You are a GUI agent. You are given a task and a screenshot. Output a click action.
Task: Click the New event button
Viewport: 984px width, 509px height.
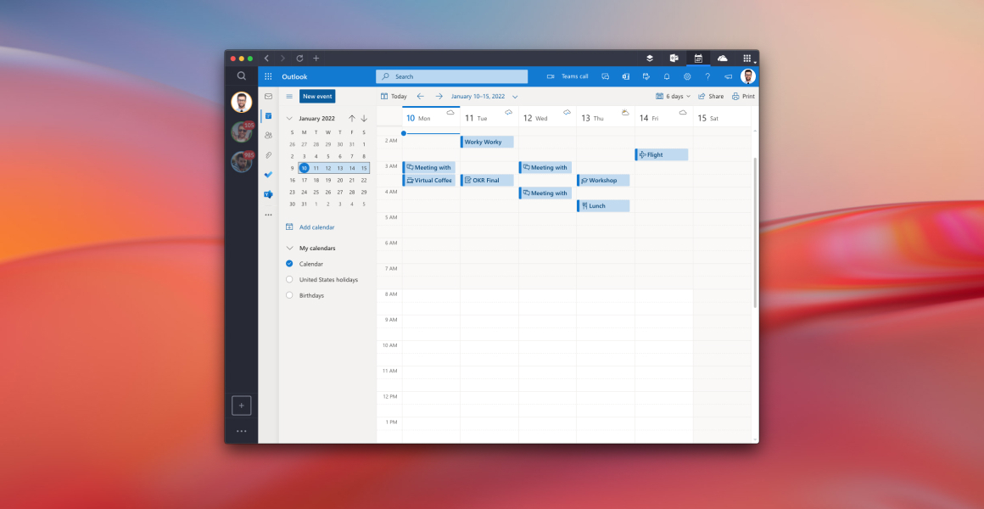tap(317, 97)
